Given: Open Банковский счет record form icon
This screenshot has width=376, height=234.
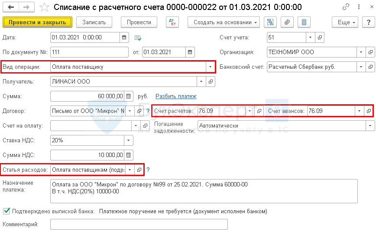Looking at the screenshot, I should (x=370, y=67).
